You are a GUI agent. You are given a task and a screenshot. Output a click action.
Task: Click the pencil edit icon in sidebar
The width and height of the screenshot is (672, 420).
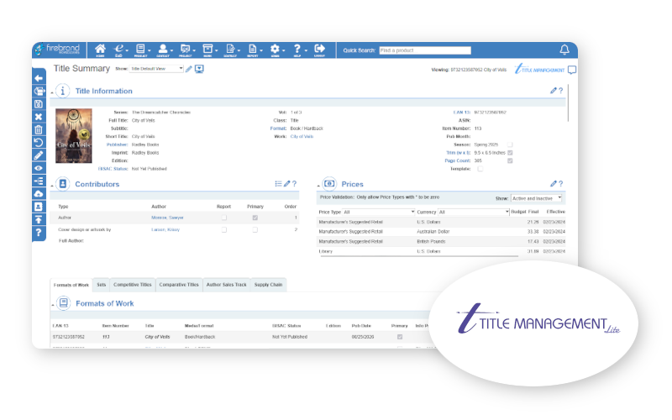(39, 155)
